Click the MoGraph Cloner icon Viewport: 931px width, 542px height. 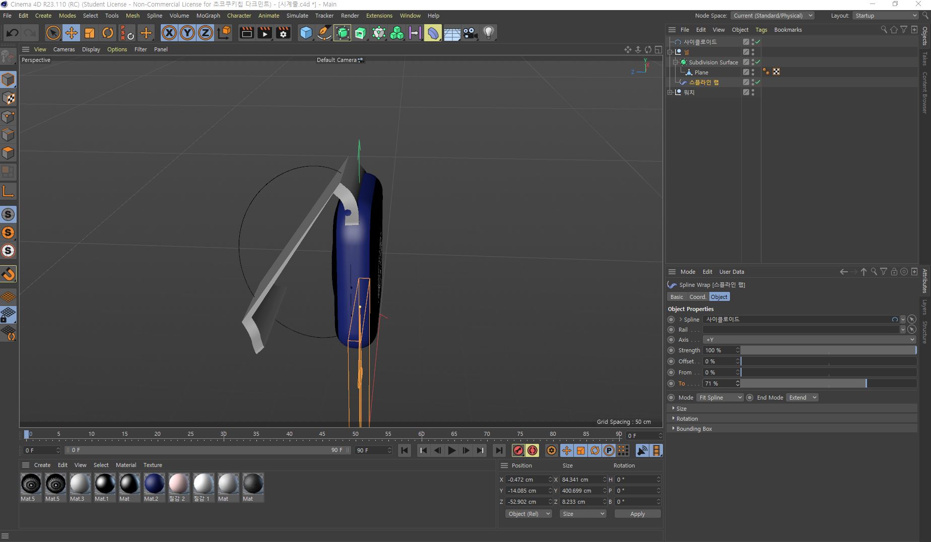click(397, 33)
